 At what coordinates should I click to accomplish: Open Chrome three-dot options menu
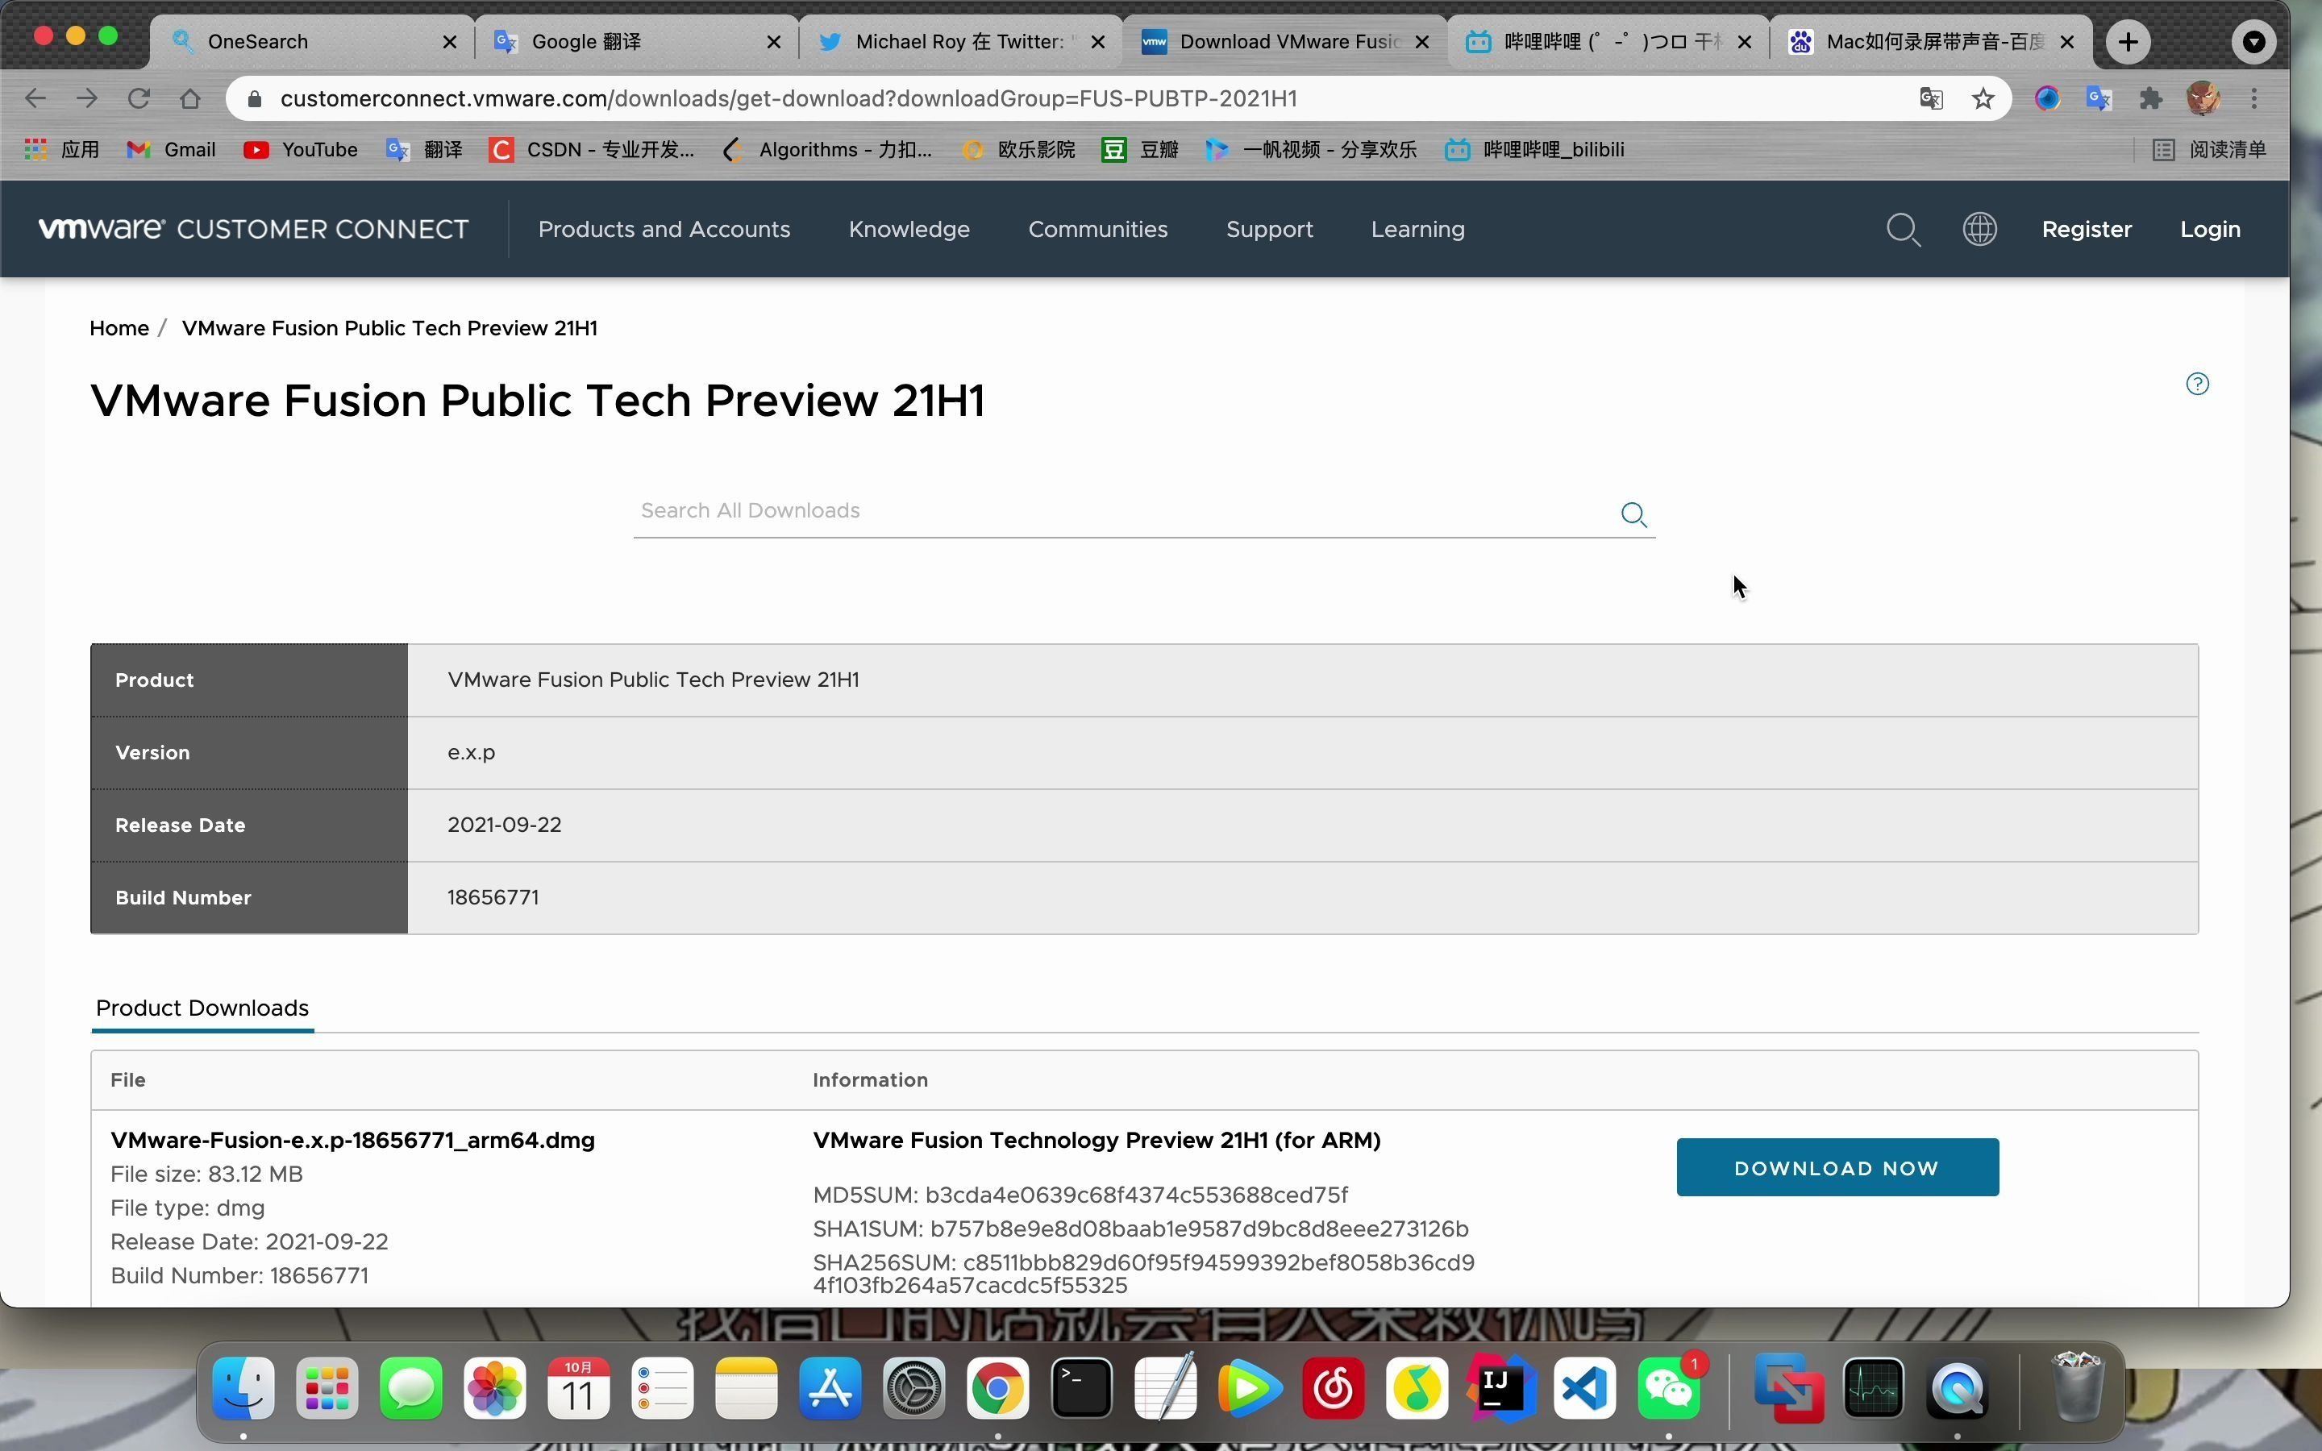click(x=2254, y=99)
